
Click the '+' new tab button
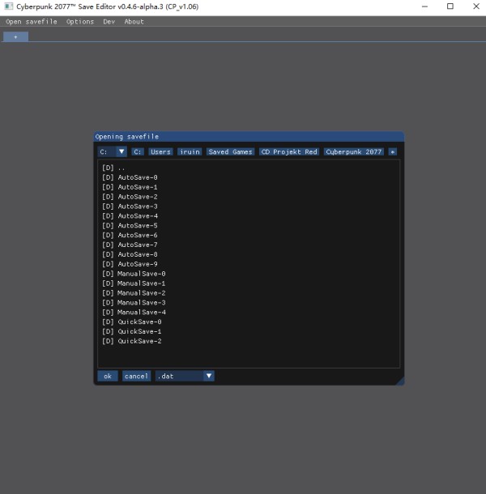click(x=15, y=36)
